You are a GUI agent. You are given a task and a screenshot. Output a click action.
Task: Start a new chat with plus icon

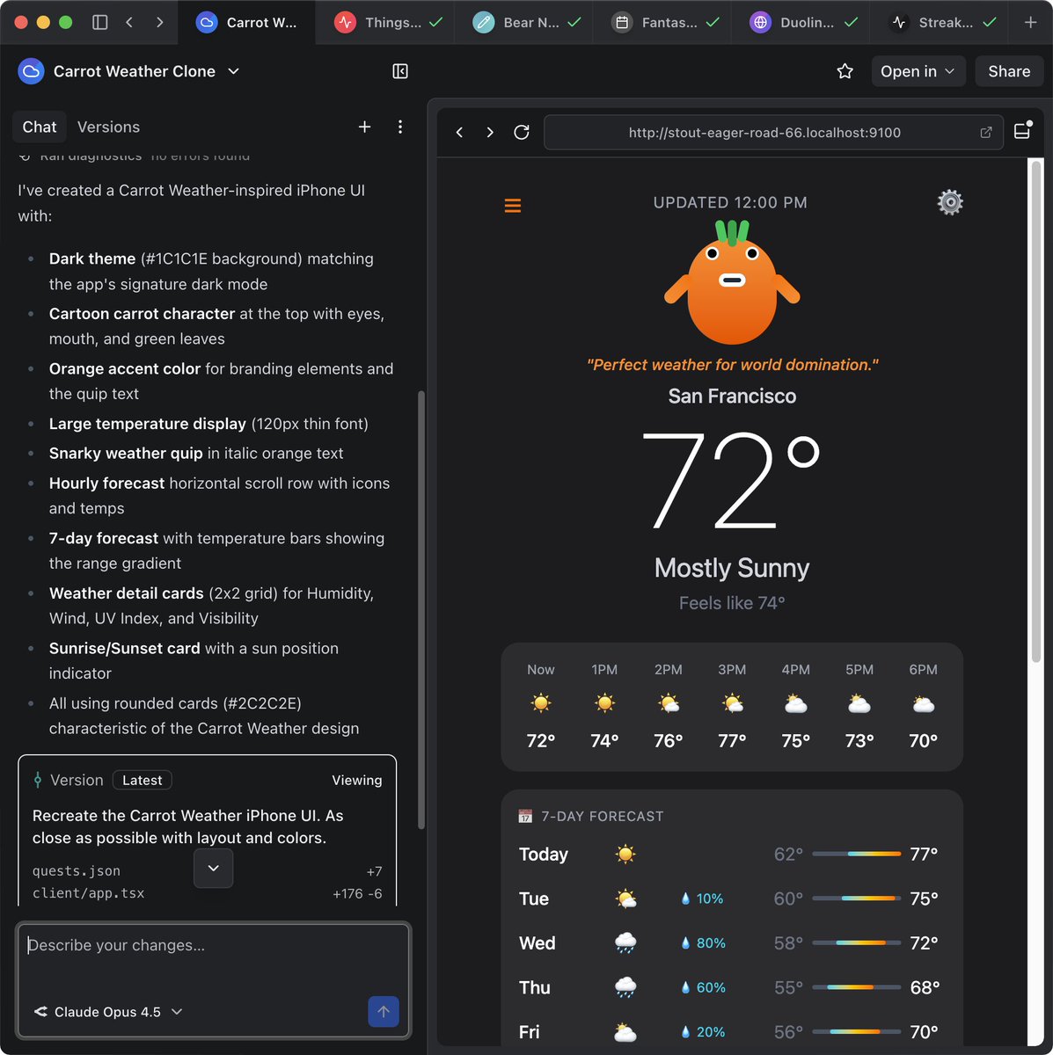coord(364,127)
